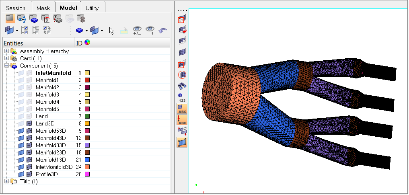The height and width of the screenshot is (195, 409).
Task: Toggle element mesh visibility of Land3D
Action: [x=29, y=123]
